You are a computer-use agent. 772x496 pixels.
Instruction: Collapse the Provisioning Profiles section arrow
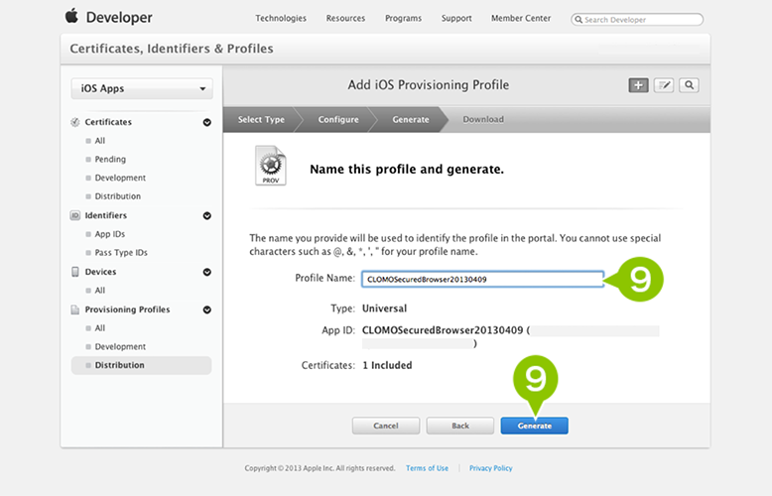[x=206, y=310]
